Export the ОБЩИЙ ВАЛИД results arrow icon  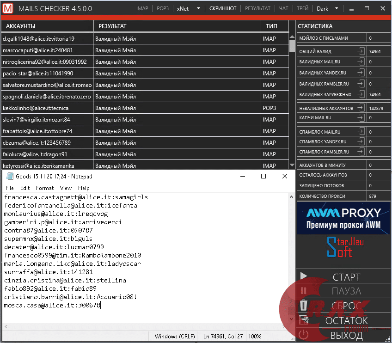click(x=361, y=51)
